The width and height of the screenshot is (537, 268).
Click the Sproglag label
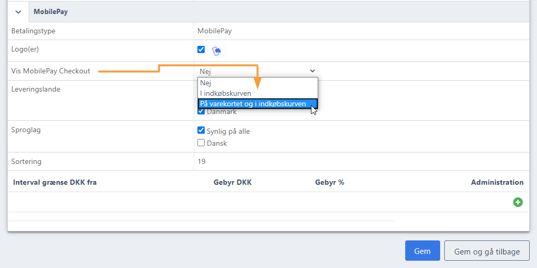[26, 131]
